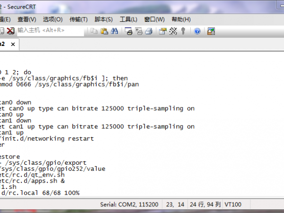Open Session Options toolbar icon
This screenshot has height=213, width=284.
click(x=163, y=31)
